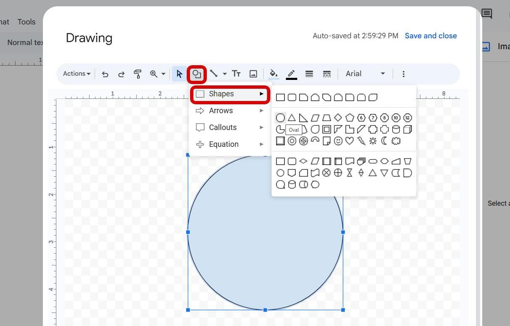Click the Insert image icon

(253, 74)
